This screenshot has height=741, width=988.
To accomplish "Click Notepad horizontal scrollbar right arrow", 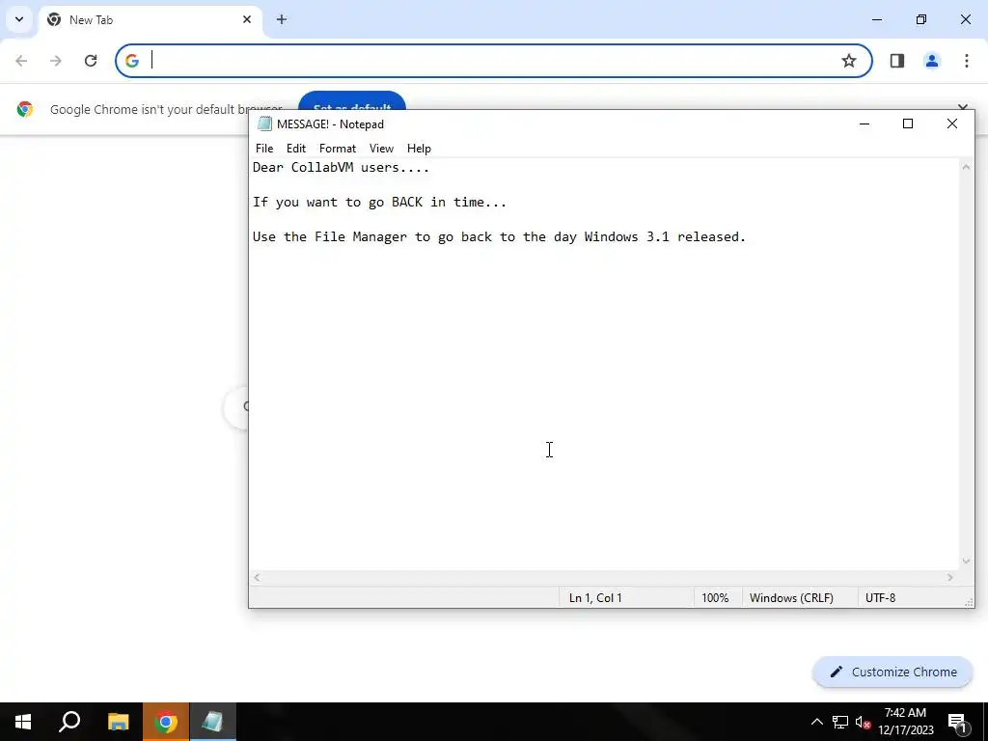I will point(950,577).
